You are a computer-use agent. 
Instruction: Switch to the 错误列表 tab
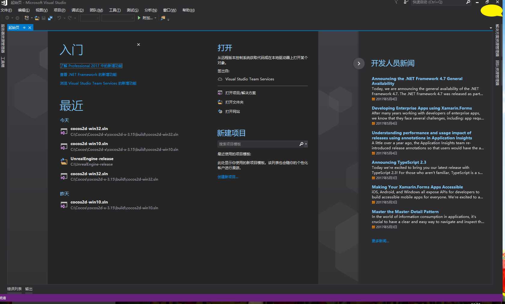[14, 289]
